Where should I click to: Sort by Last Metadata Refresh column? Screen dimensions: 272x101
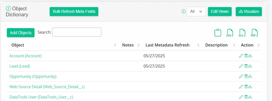(x=167, y=45)
